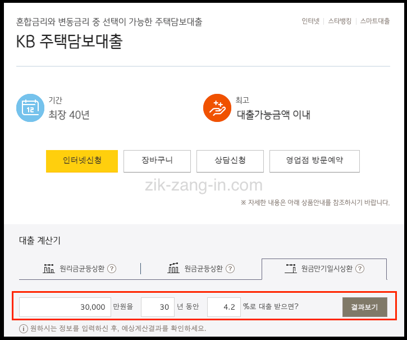Click the 자세한 내용은 아래 상품안내 note
The width and height of the screenshot is (407, 340).
tap(315, 202)
